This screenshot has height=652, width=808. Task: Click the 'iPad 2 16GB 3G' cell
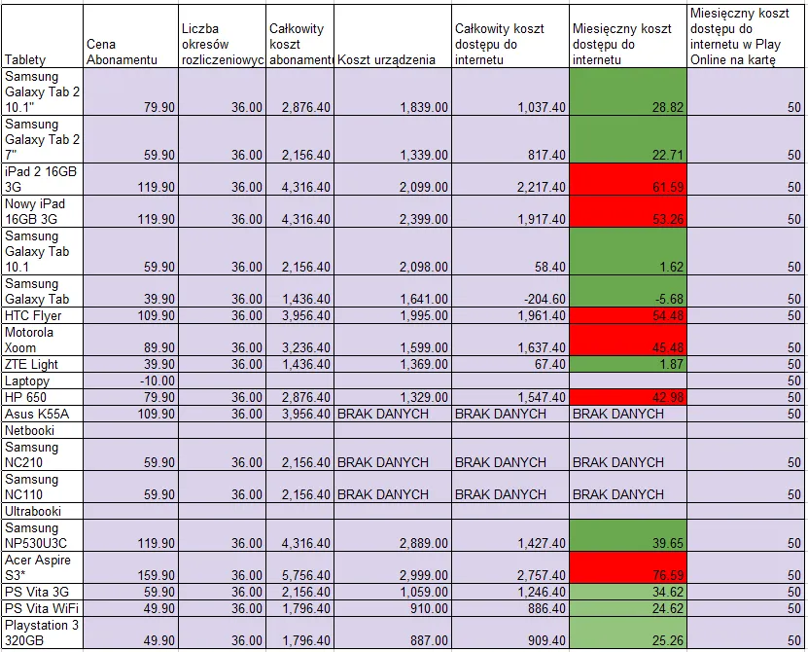42,179
